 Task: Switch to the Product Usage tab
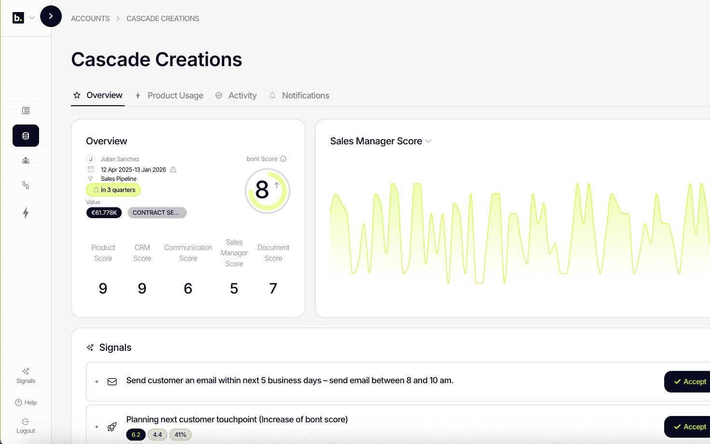click(x=175, y=95)
